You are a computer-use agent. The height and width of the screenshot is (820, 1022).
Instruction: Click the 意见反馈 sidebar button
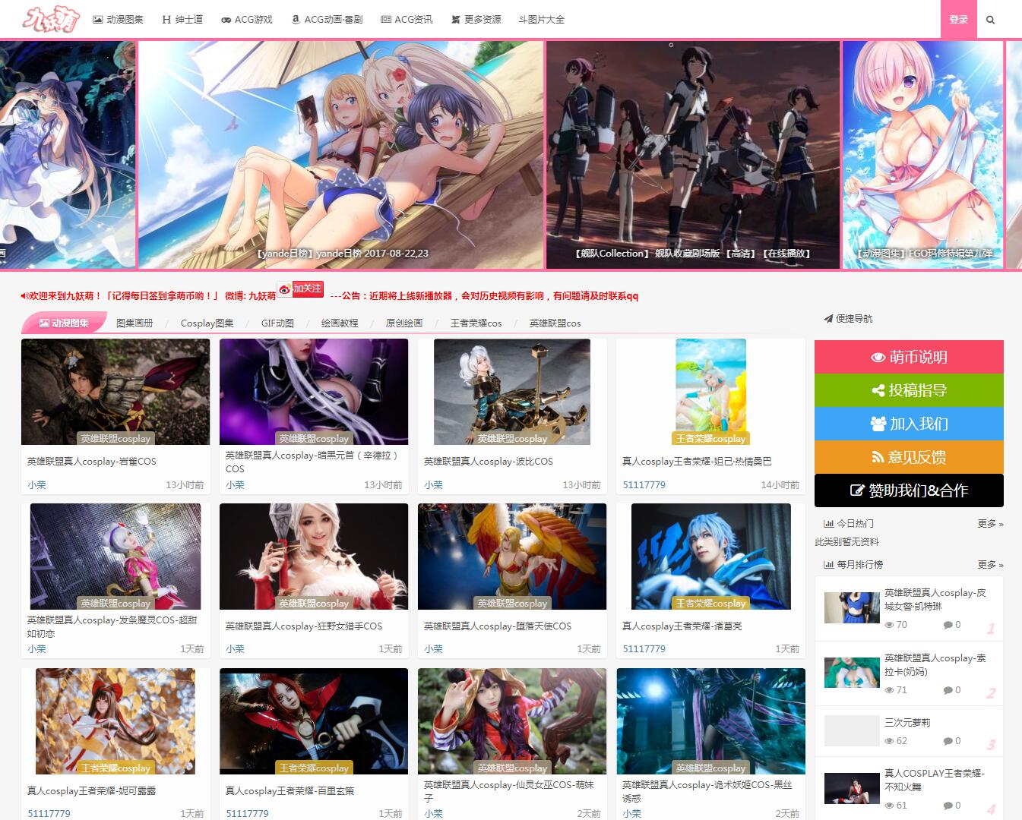pos(909,457)
